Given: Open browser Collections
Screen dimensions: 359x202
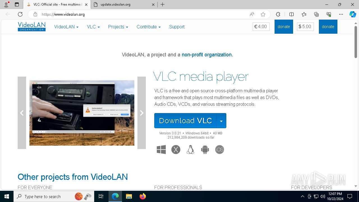Looking at the screenshot, I should pyautogui.click(x=316, y=14).
